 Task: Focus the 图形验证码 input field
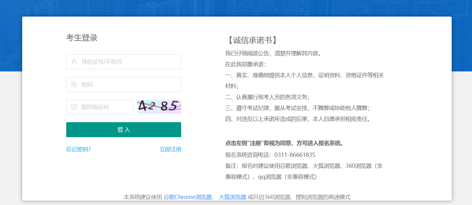tap(105, 107)
